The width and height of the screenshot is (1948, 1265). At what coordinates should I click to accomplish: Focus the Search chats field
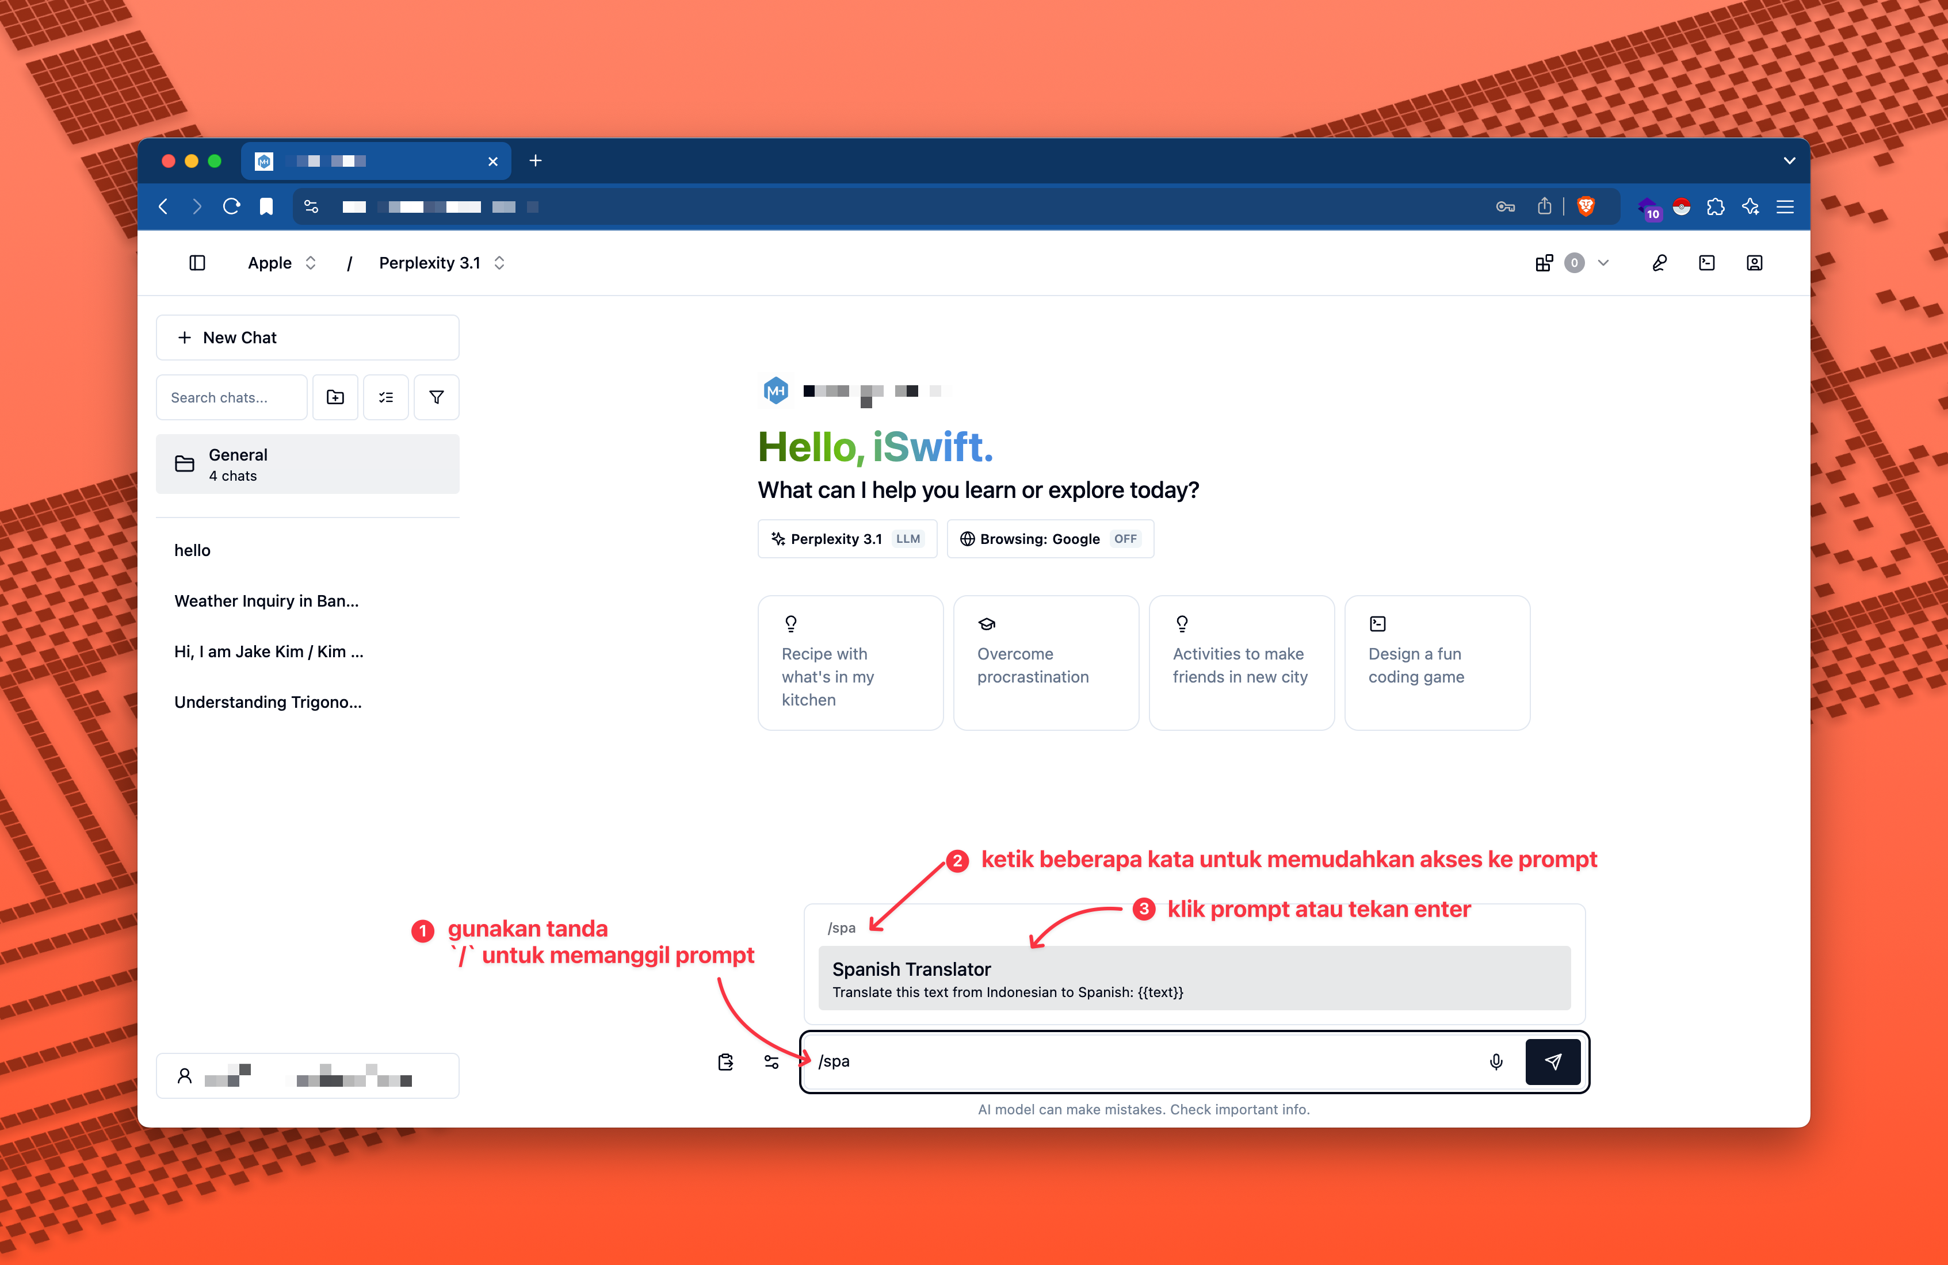coord(232,397)
